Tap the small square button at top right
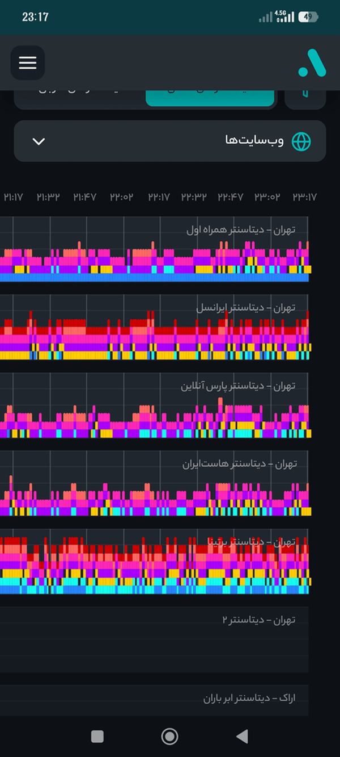Image resolution: width=340 pixels, height=757 pixels. pyautogui.click(x=305, y=98)
